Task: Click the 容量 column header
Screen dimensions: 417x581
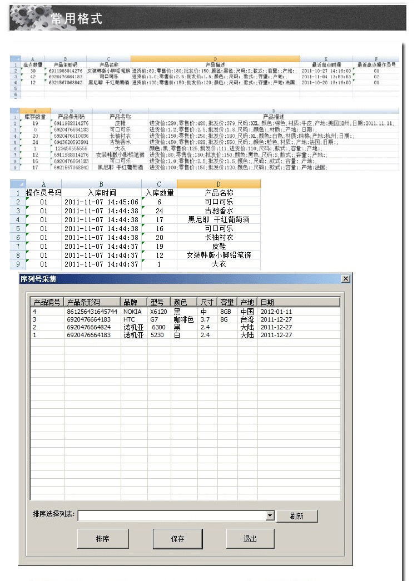Action: click(x=227, y=302)
